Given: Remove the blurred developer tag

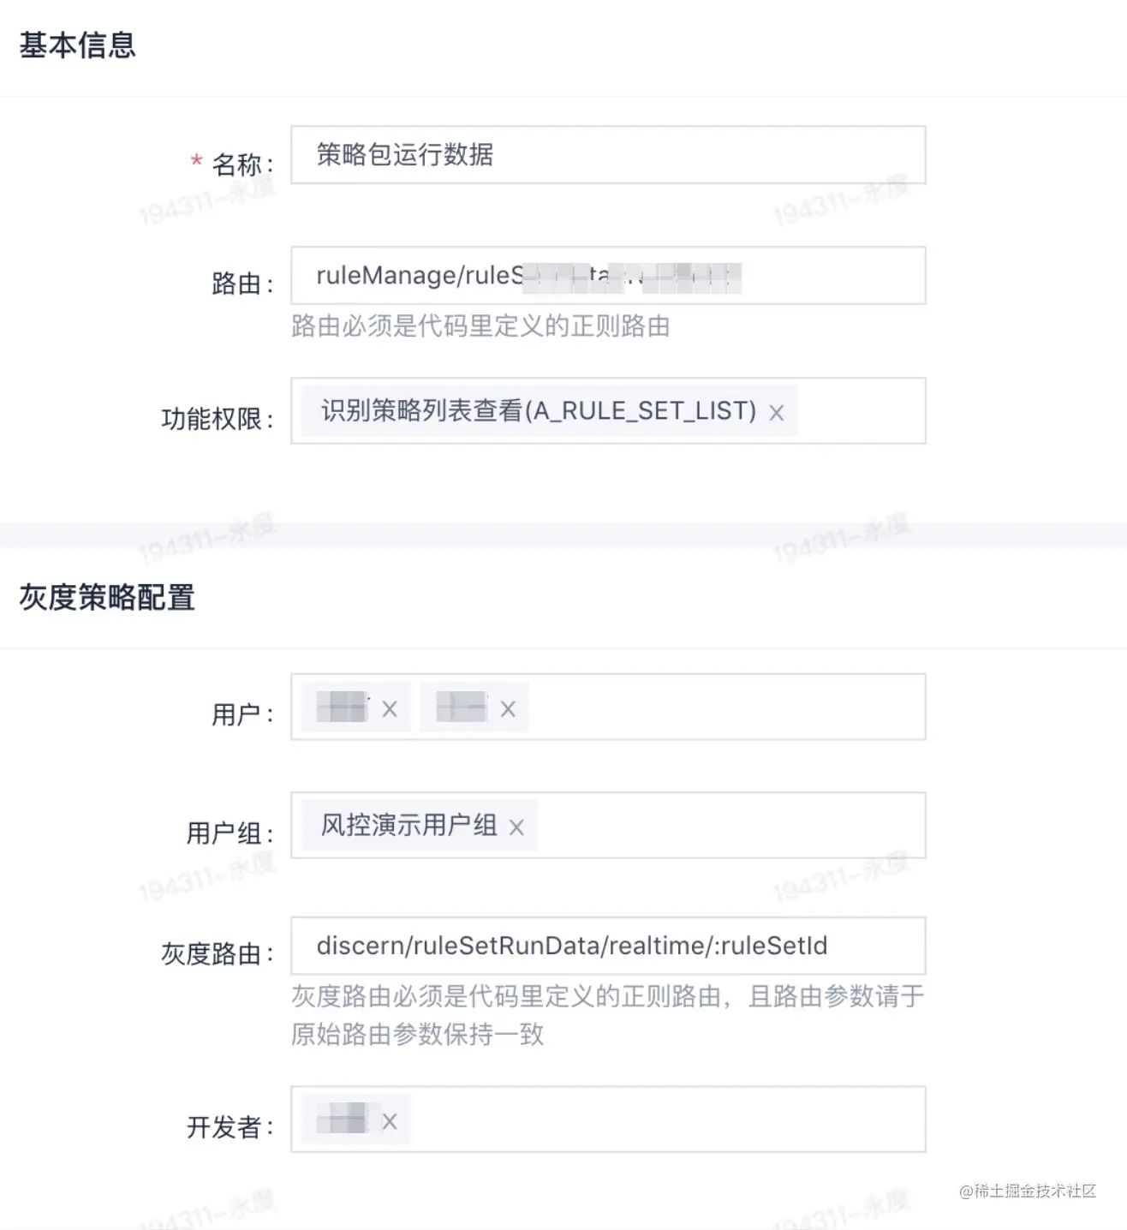Looking at the screenshot, I should 390,1121.
